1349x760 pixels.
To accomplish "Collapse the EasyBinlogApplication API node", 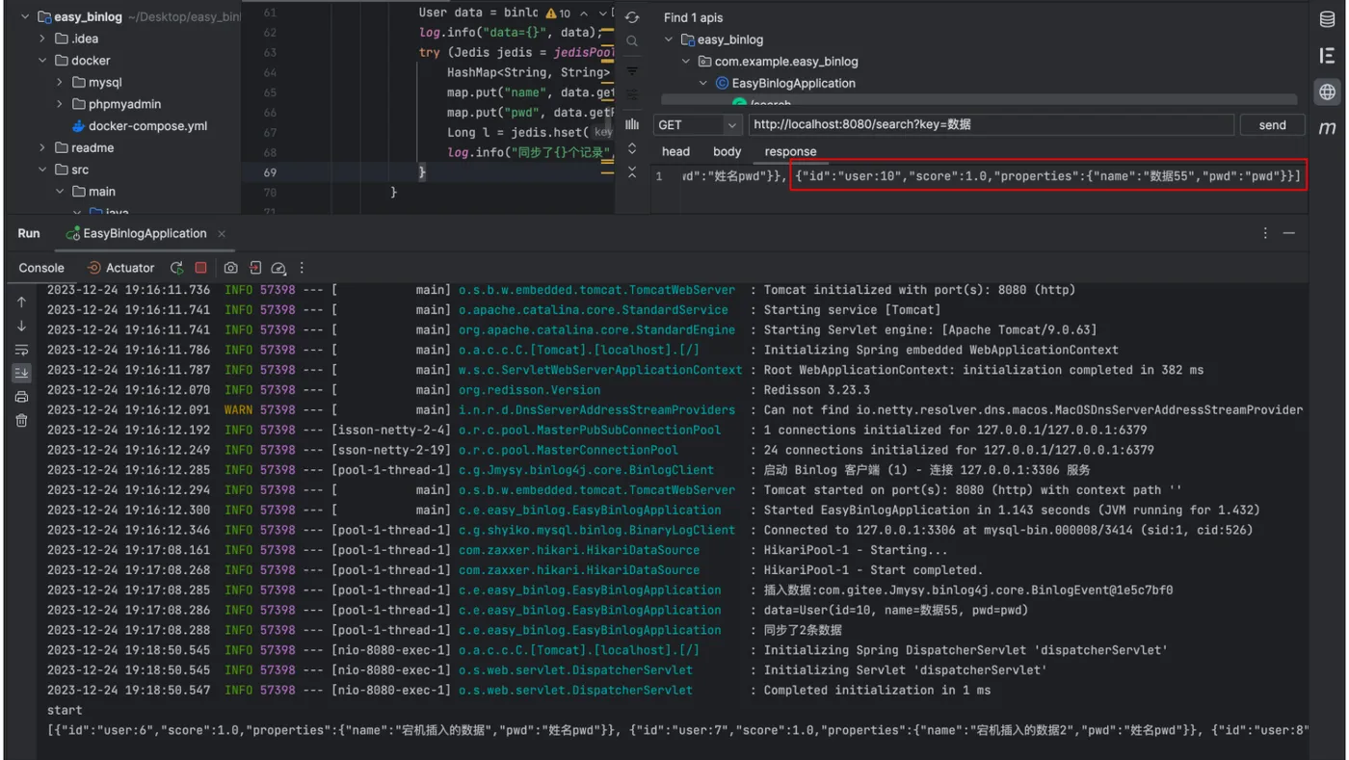I will [x=703, y=83].
